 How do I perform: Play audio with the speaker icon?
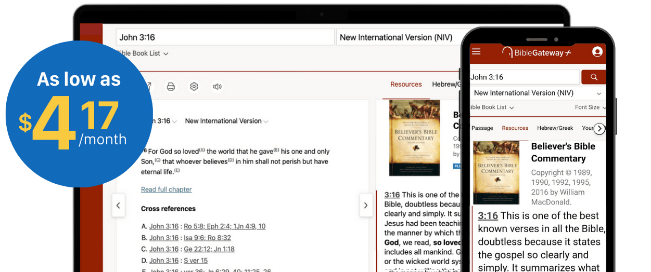click(218, 87)
